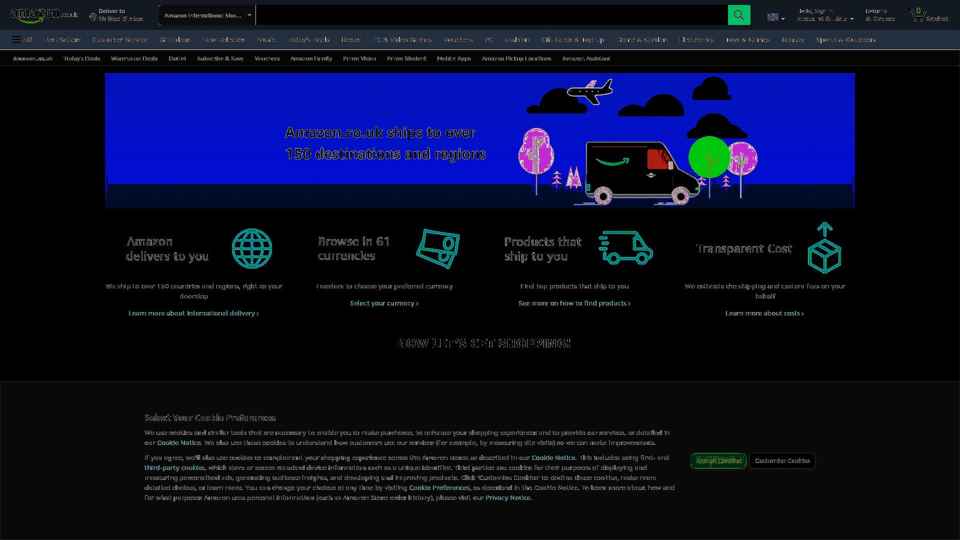Open third-party cookies link
This screenshot has height=540, width=960.
click(174, 467)
